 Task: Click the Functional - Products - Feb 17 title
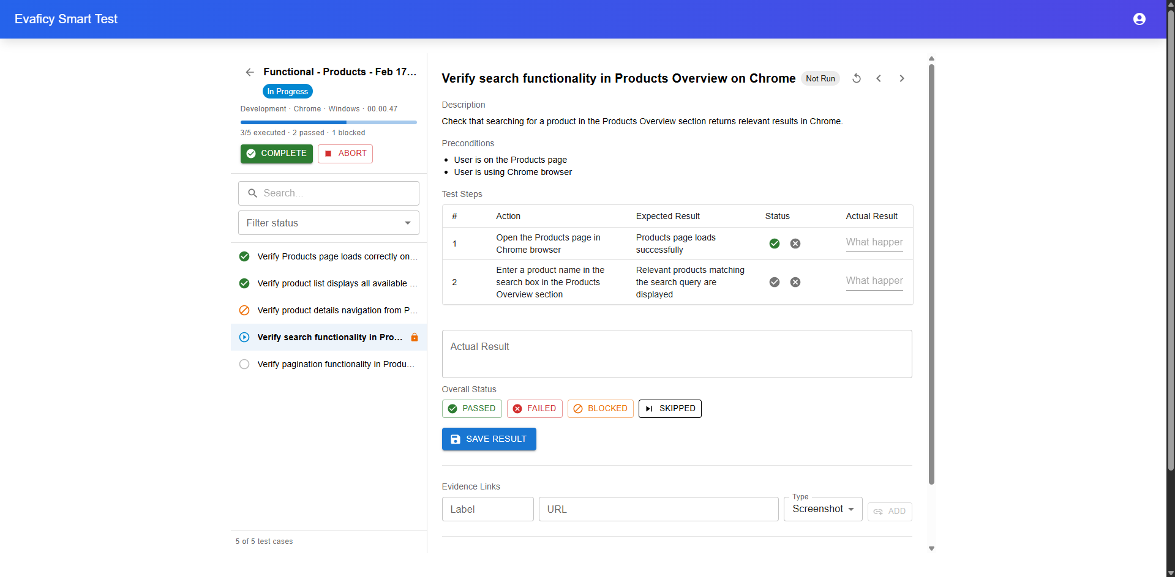pos(340,72)
